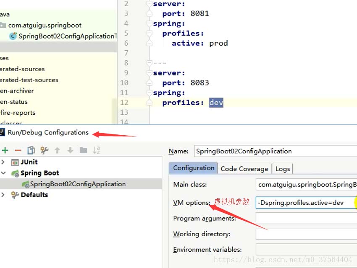This screenshot has height=268, width=357.
Task: Click Defaults wrench icon in tree
Action: [15, 195]
